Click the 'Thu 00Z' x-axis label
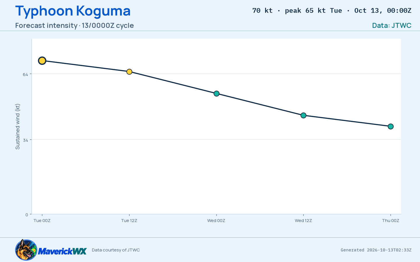Screen dimensions: 420x262 coord(391,221)
